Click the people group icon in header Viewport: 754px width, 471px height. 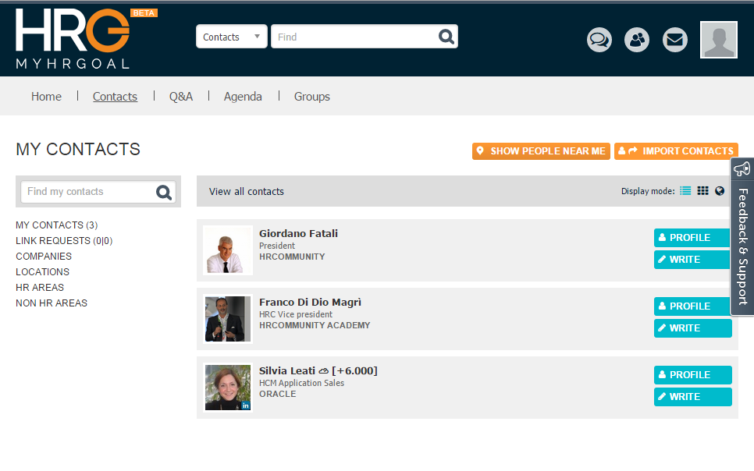pyautogui.click(x=637, y=40)
